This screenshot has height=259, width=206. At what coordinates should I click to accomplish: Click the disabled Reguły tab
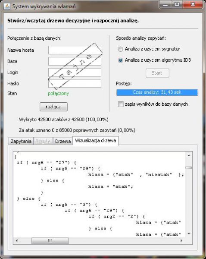pyautogui.click(x=43, y=141)
